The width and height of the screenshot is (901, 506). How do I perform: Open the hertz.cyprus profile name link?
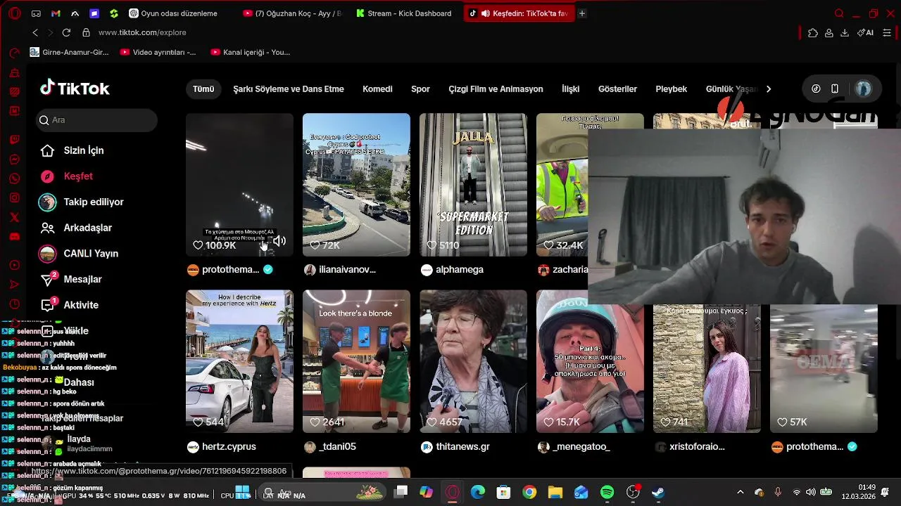pos(229,447)
